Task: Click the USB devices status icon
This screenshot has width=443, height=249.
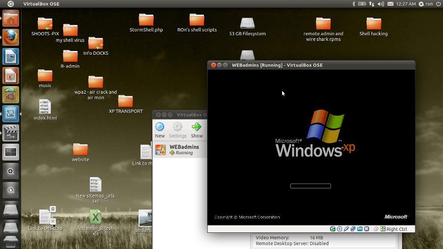Action: tap(346, 229)
